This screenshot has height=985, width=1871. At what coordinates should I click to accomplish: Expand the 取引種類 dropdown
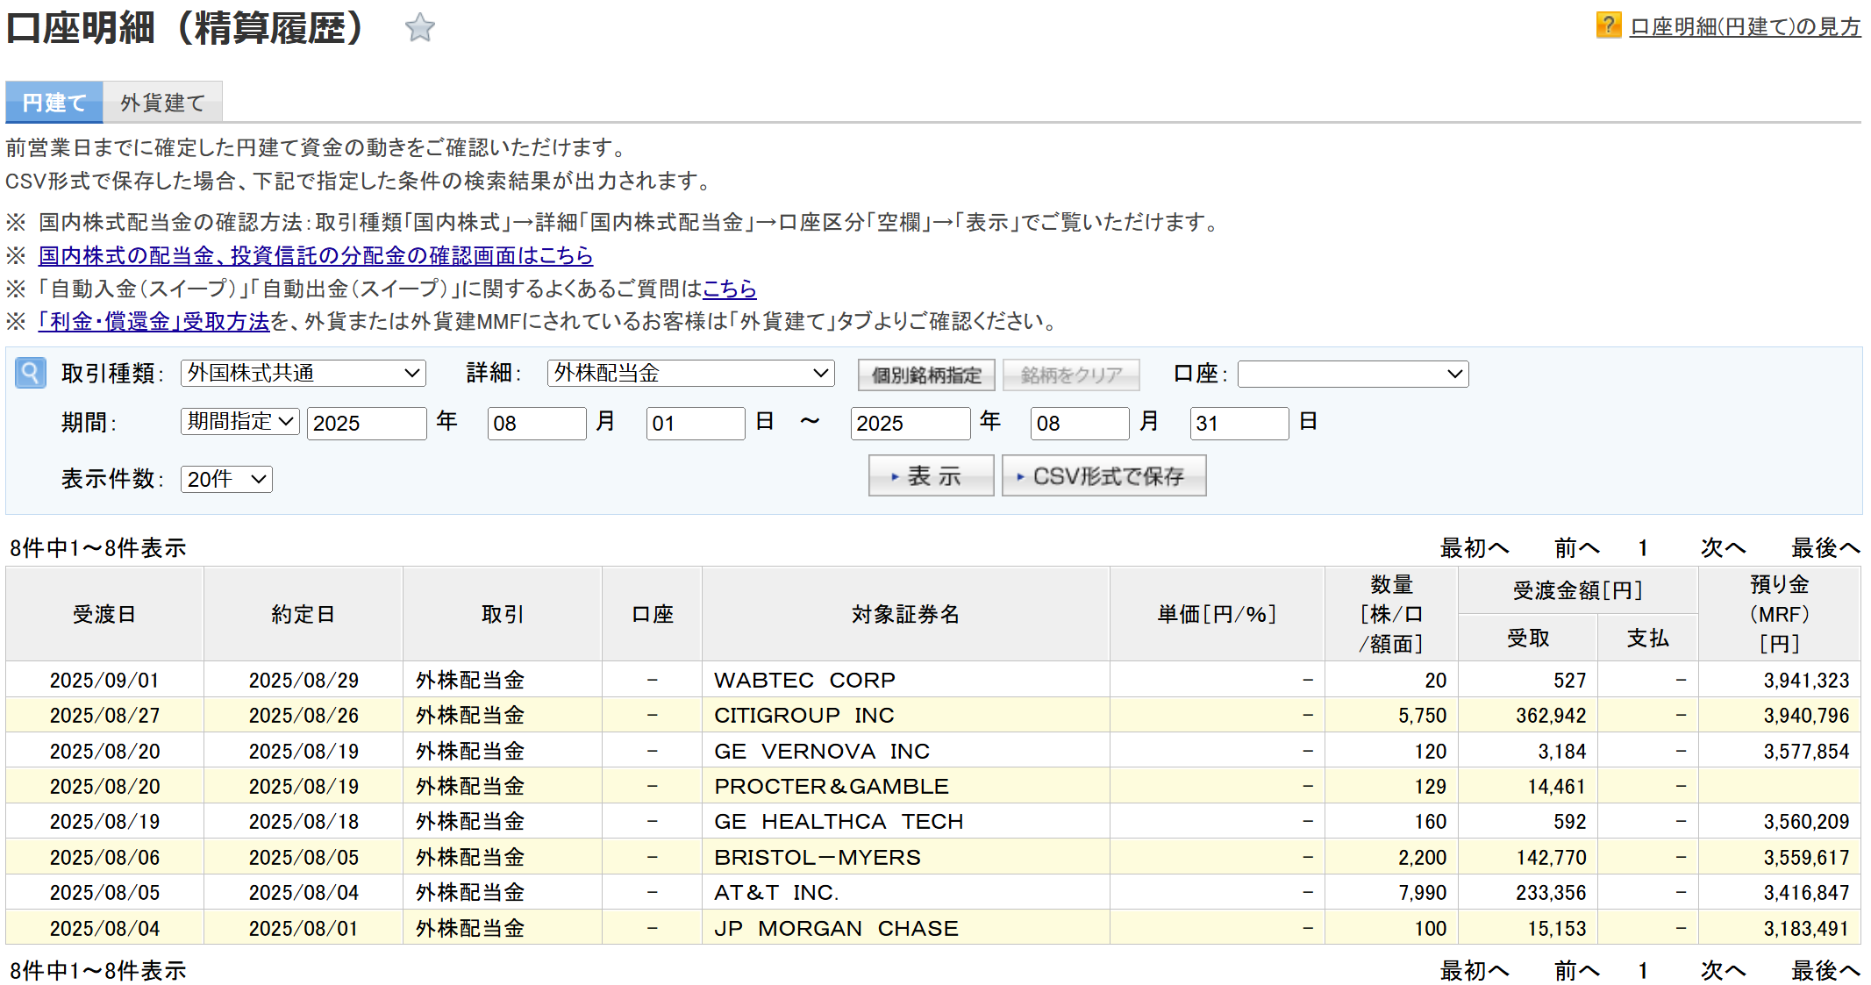click(x=304, y=374)
